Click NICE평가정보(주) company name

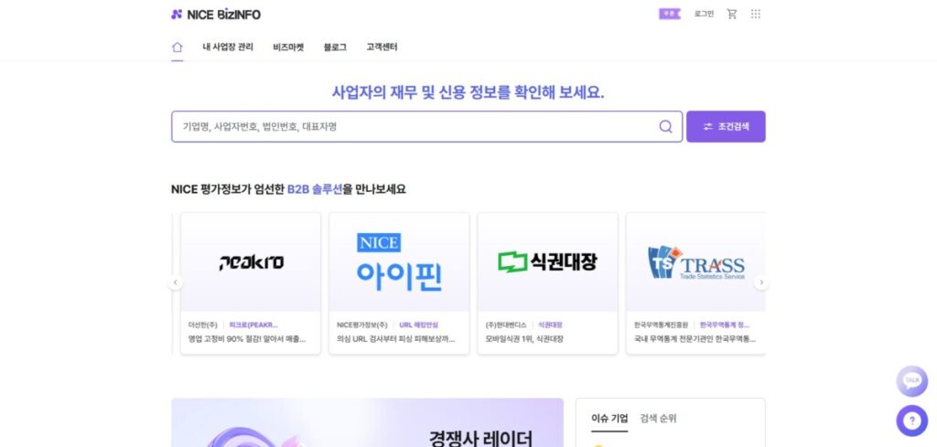[x=362, y=325]
